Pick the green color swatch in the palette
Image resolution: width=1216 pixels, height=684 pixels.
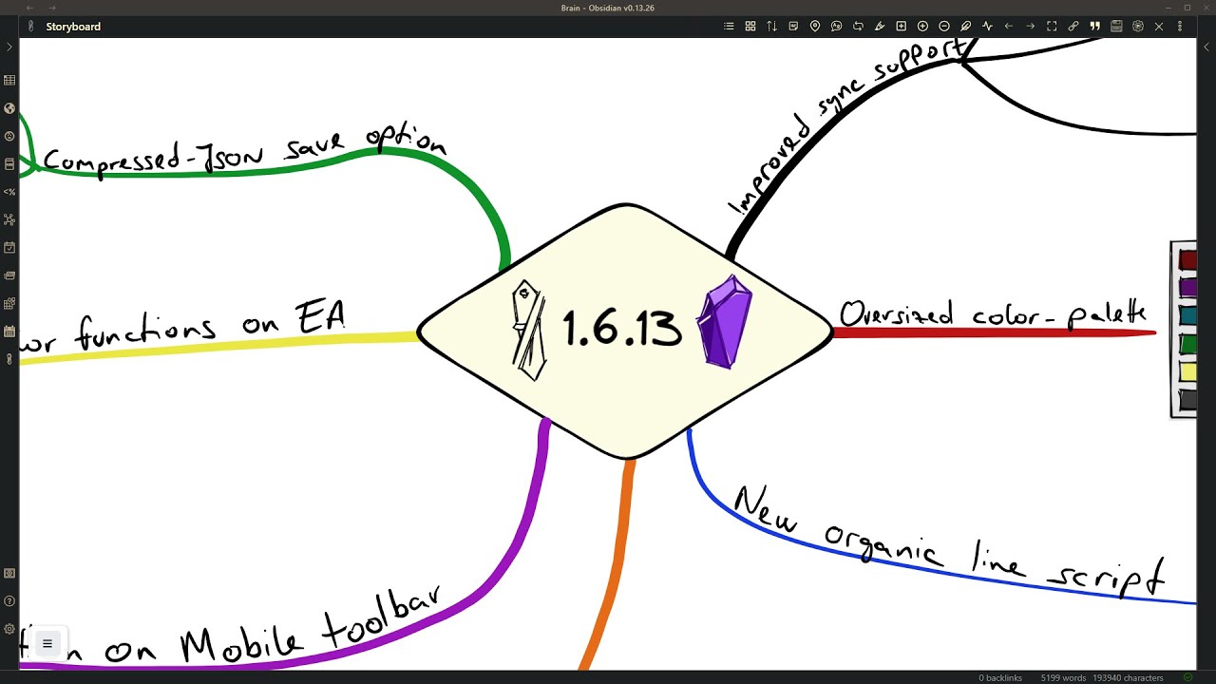tap(1187, 343)
